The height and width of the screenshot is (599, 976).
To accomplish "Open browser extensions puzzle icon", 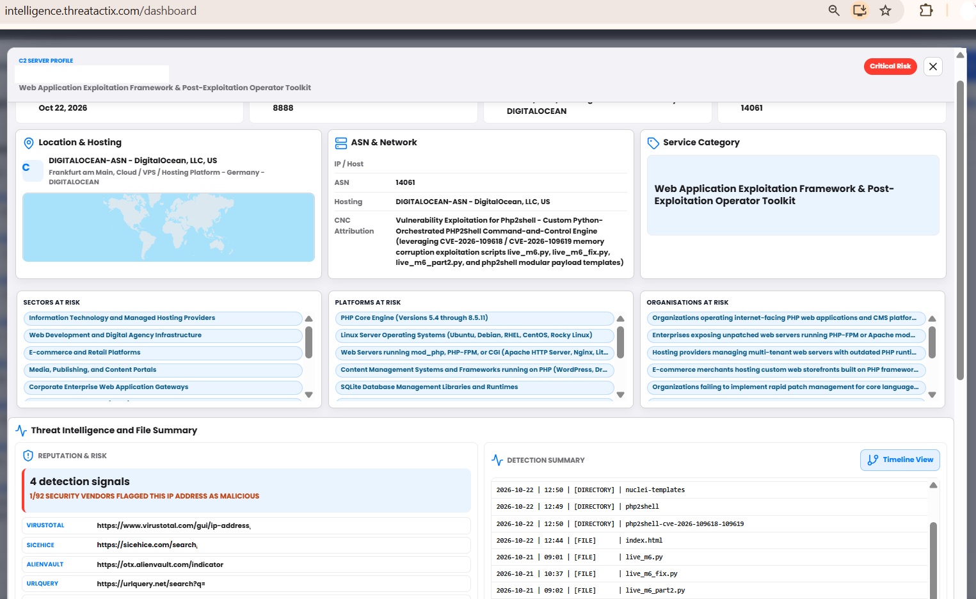I will click(926, 10).
